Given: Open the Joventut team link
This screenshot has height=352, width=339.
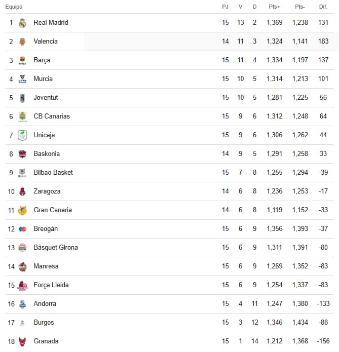Looking at the screenshot, I should (46, 98).
